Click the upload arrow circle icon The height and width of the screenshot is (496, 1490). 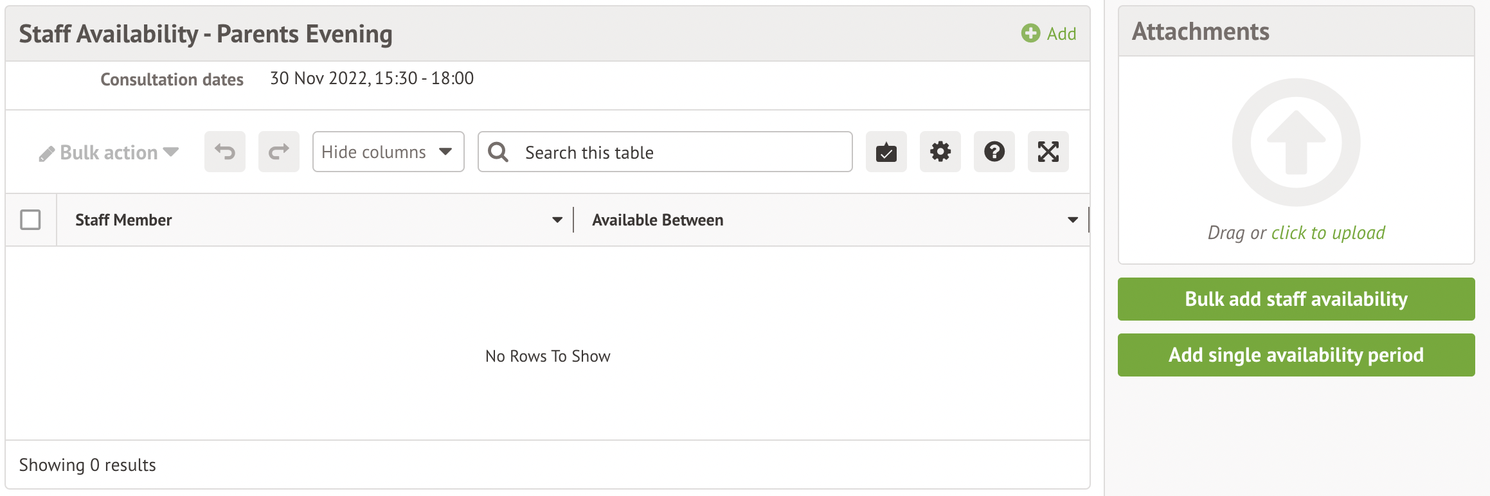[1296, 142]
